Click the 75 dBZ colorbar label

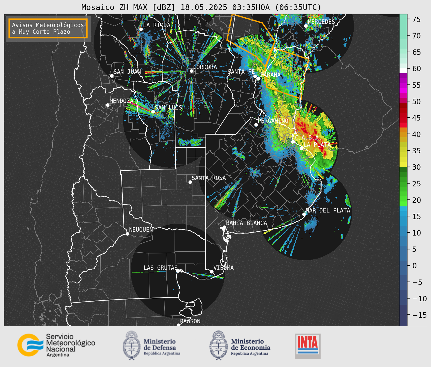click(416, 19)
